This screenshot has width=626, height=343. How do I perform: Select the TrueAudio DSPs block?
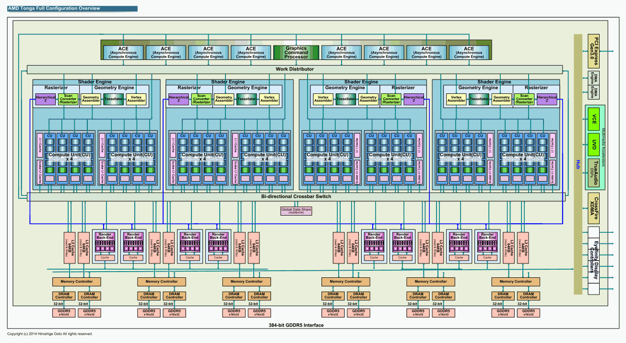[594, 171]
